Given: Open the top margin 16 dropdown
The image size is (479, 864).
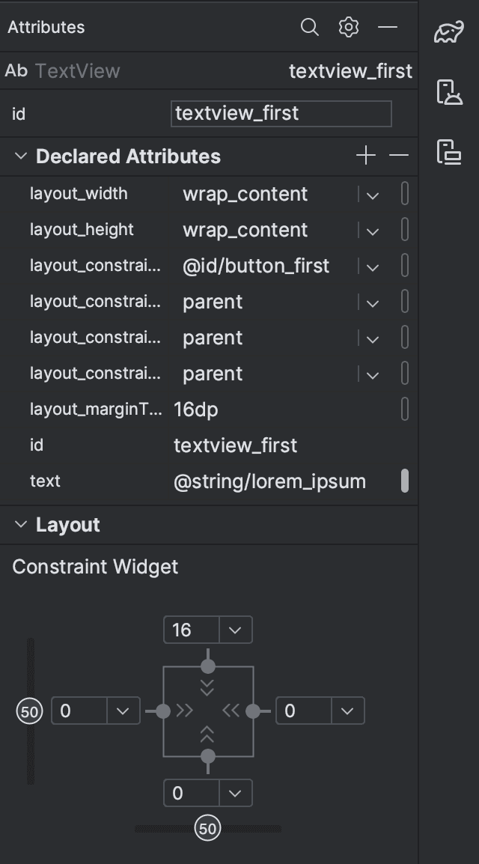Looking at the screenshot, I should 235,630.
